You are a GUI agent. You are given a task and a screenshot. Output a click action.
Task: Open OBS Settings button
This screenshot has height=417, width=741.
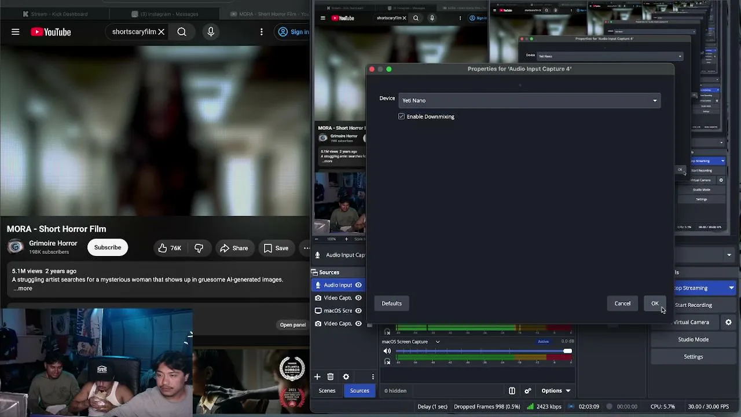click(x=693, y=357)
